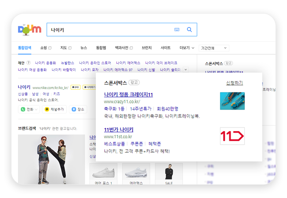This screenshot has height=198, width=287.
Task: Click the www.crazy11.co.kr URL
Action: [122, 102]
